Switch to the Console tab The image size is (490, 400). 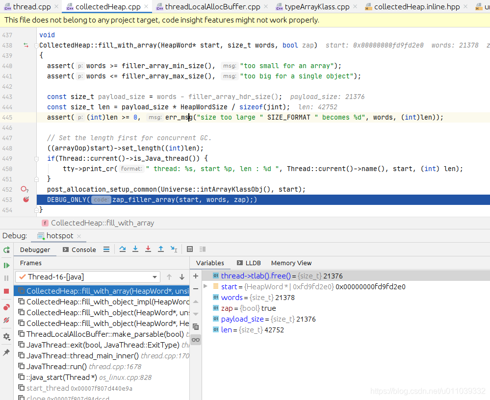(x=79, y=250)
